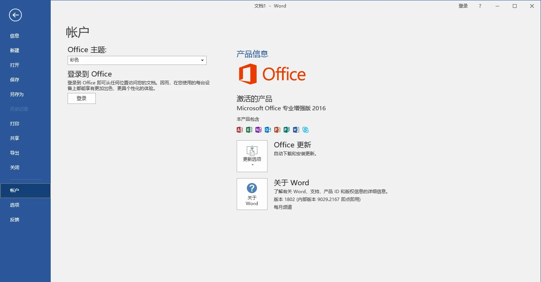Open 选项 from the sidebar

point(25,205)
